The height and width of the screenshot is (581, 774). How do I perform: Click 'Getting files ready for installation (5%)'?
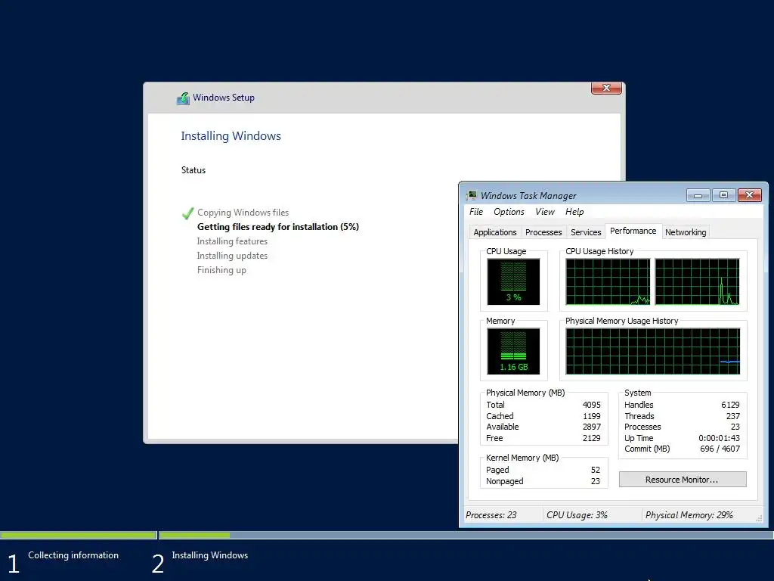(x=278, y=227)
